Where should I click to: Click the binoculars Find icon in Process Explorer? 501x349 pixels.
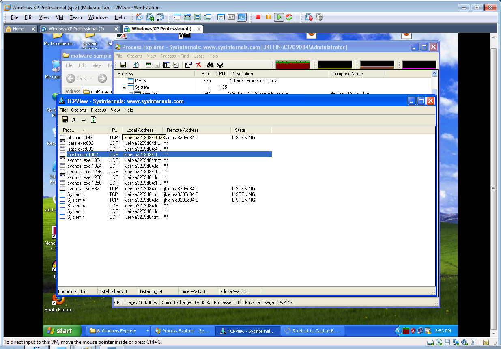coord(210,65)
